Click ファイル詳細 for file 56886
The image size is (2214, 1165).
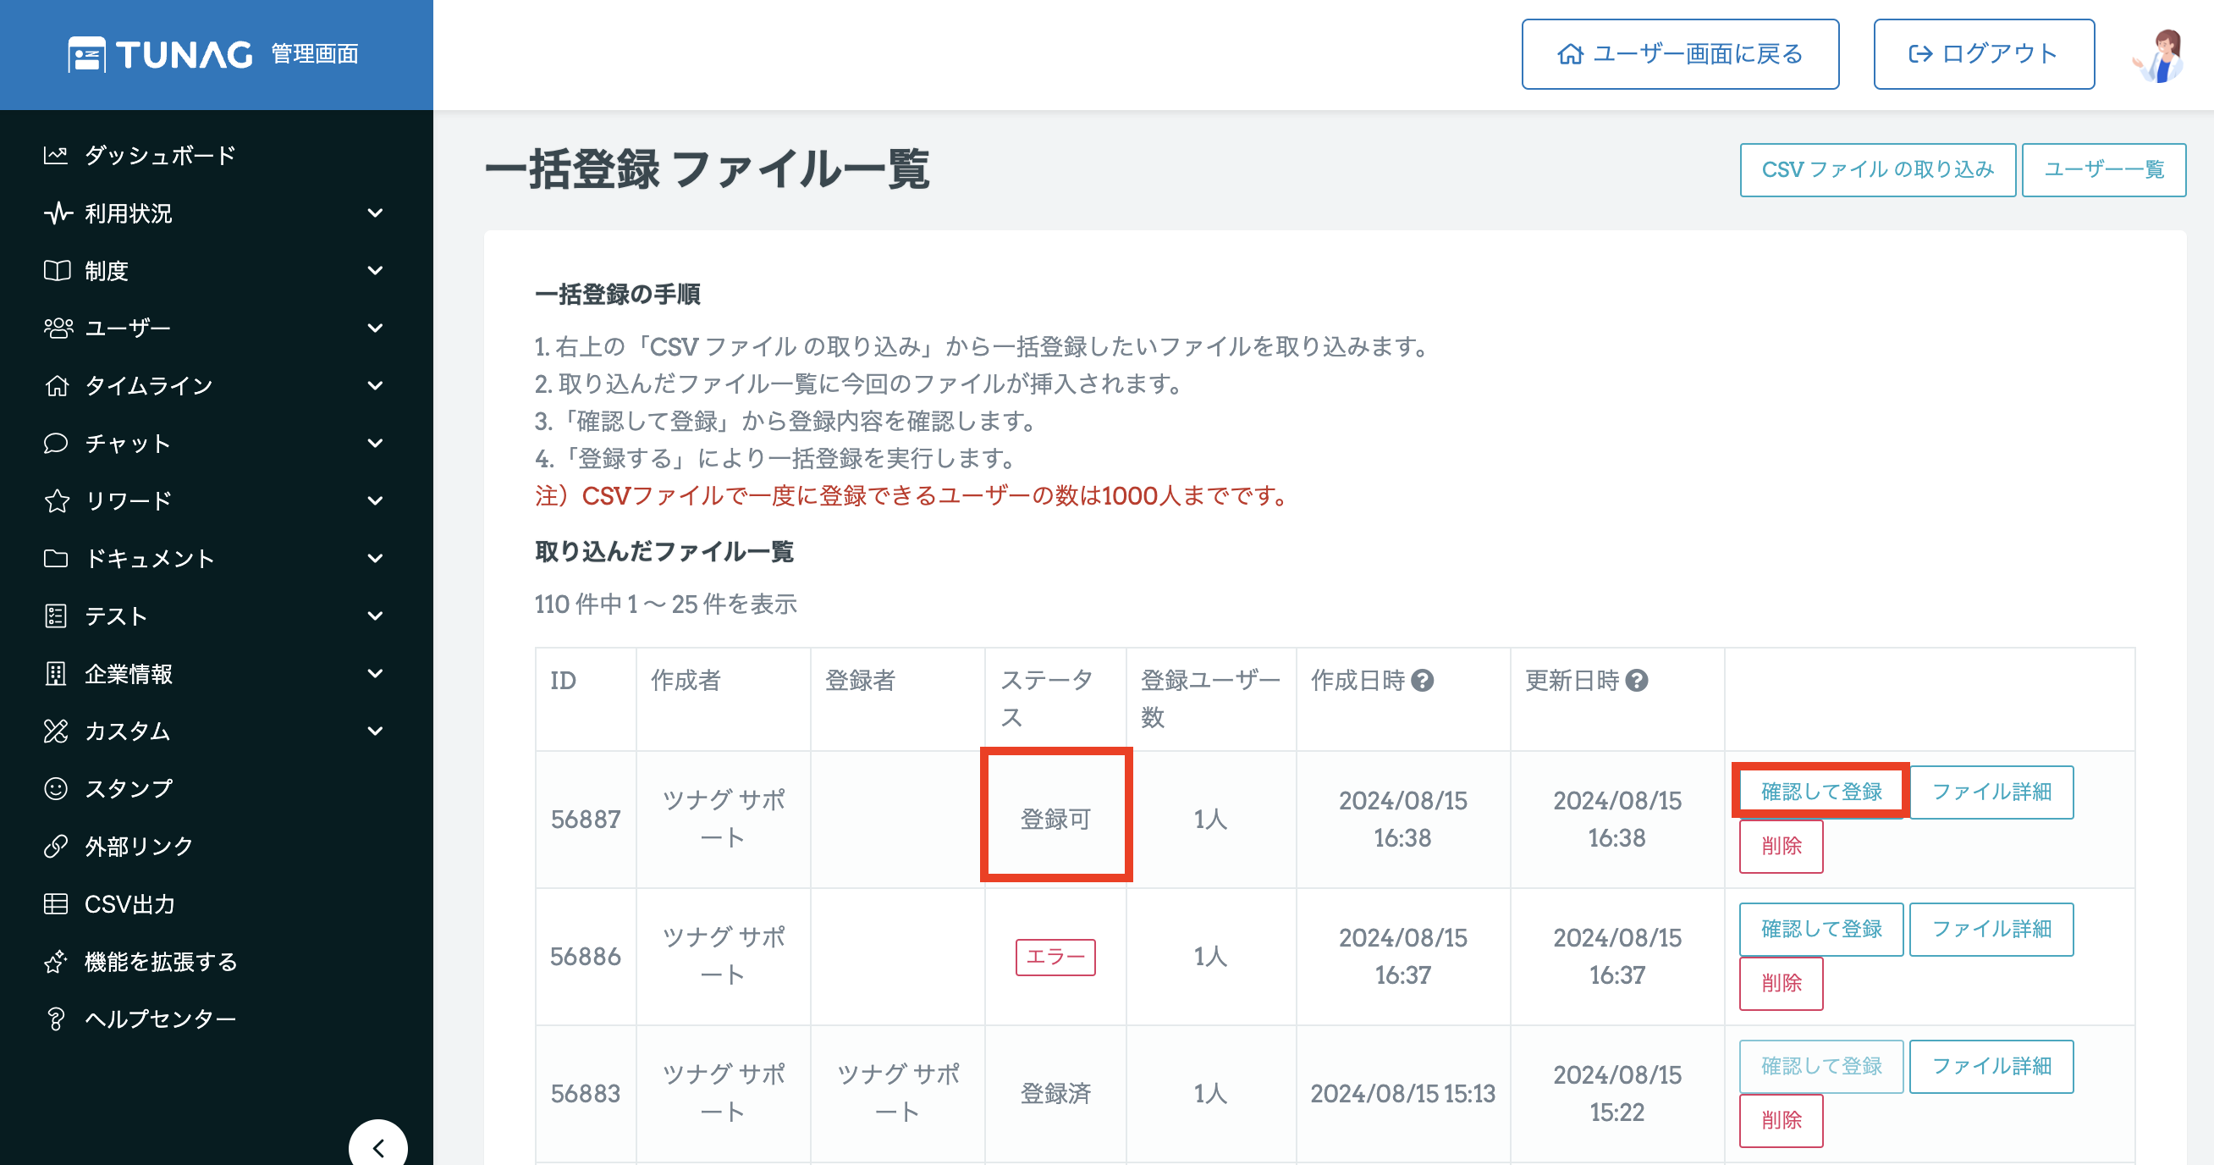1991,929
